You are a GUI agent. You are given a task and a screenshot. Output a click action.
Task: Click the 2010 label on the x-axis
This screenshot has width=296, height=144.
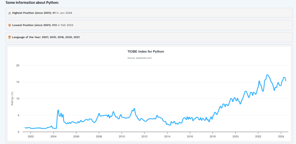[x=122, y=137]
